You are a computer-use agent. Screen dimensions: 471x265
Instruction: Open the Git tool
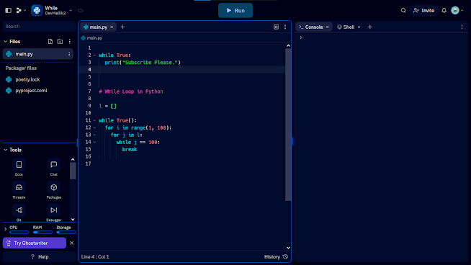click(19, 212)
